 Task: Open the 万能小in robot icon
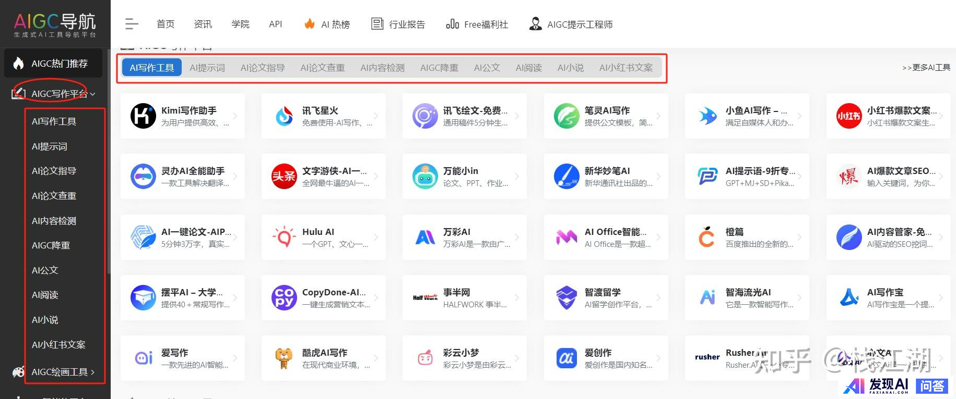click(x=425, y=176)
